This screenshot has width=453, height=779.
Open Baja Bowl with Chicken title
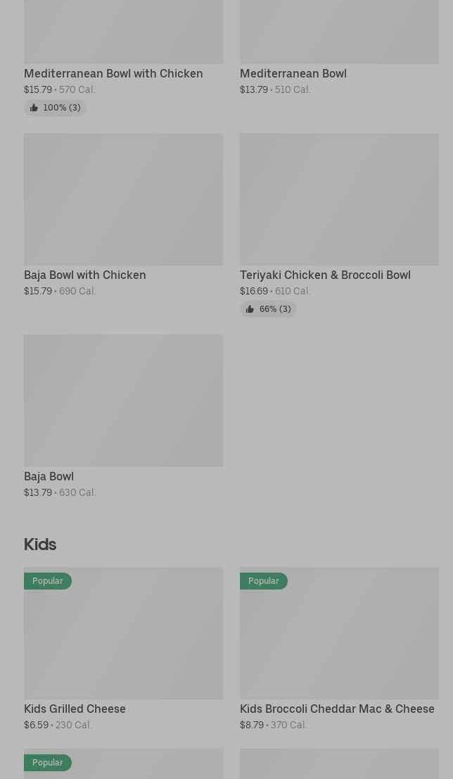pyautogui.click(x=85, y=275)
